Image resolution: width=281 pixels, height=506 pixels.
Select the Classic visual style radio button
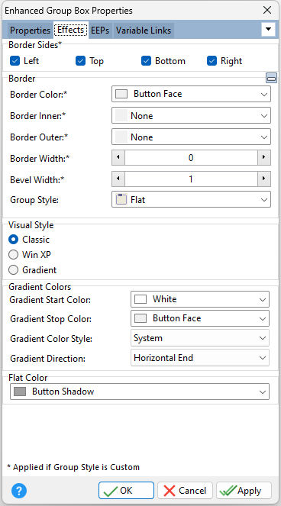(x=13, y=240)
